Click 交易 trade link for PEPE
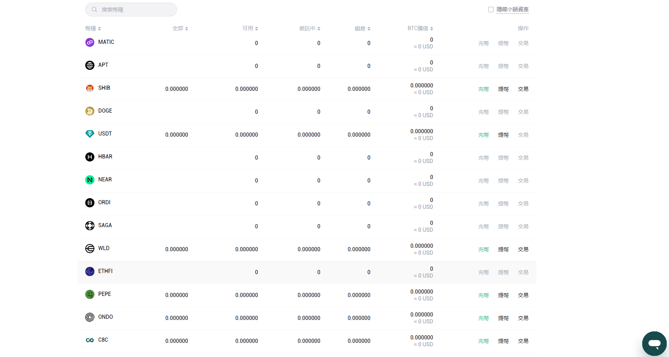The image size is (669, 357). pyautogui.click(x=523, y=295)
